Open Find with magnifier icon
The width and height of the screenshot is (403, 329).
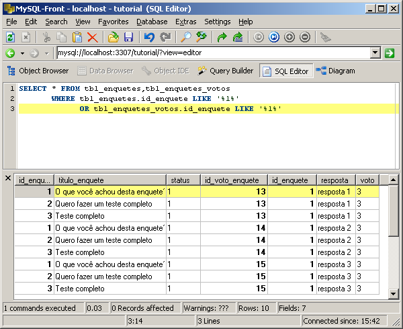pos(186,37)
